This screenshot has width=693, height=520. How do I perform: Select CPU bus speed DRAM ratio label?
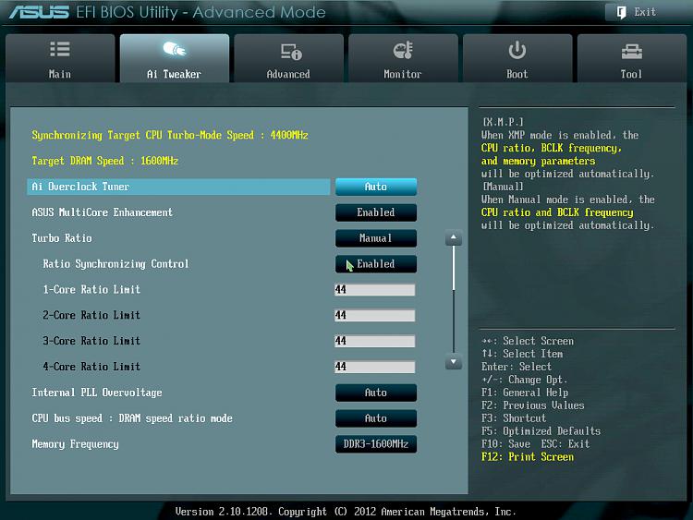132,418
